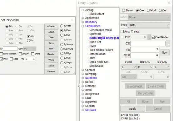The image size is (173, 121).
Task: Select Extra Node Set item
Action: pos(99,62)
